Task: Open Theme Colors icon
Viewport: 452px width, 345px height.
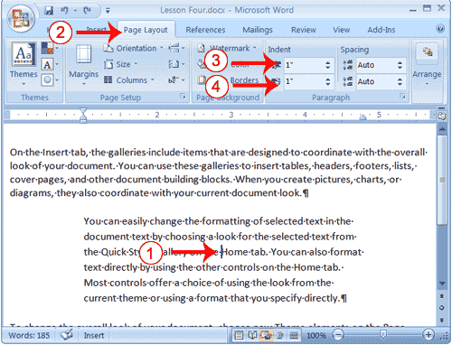Action: coord(47,48)
